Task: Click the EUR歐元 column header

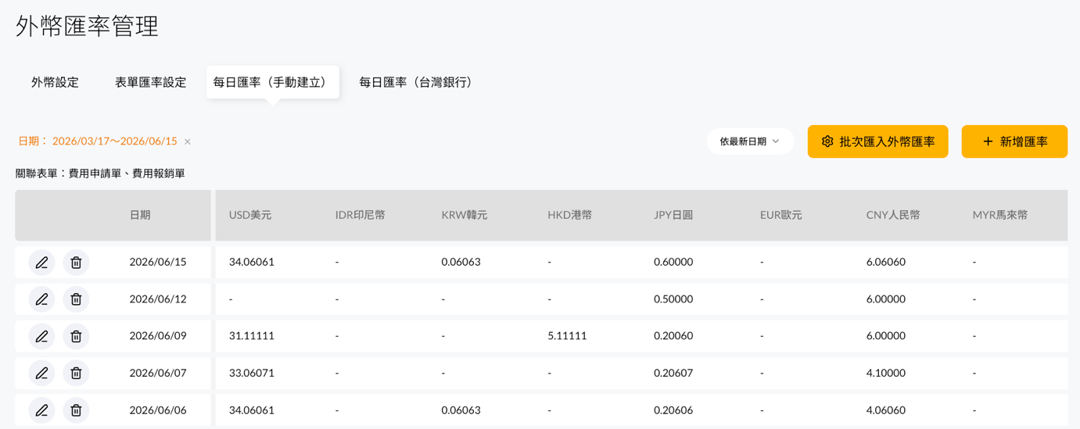Action: [x=781, y=215]
